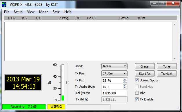Close the WSPR-X window
182x112 pixels.
pyautogui.click(x=173, y=3)
